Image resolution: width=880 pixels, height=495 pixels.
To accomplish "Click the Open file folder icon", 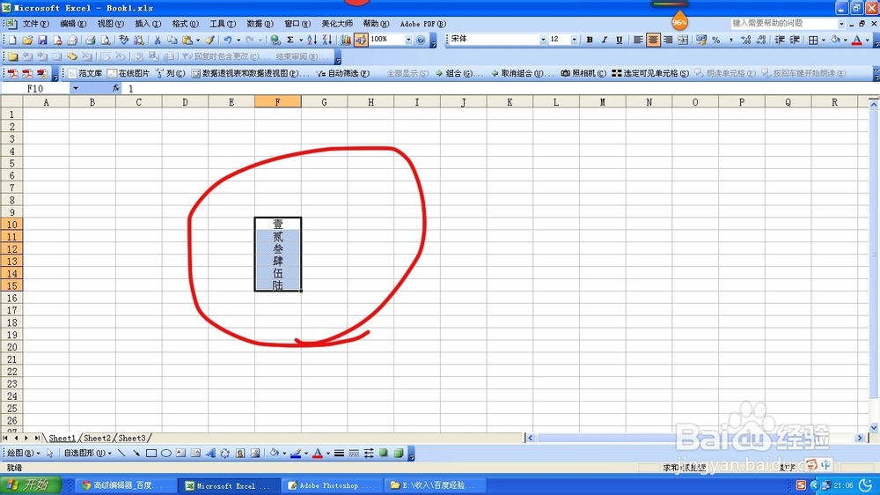I will tap(27, 40).
